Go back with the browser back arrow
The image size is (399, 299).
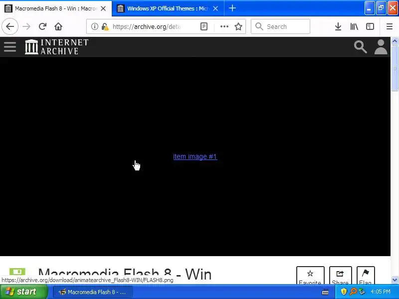10,26
